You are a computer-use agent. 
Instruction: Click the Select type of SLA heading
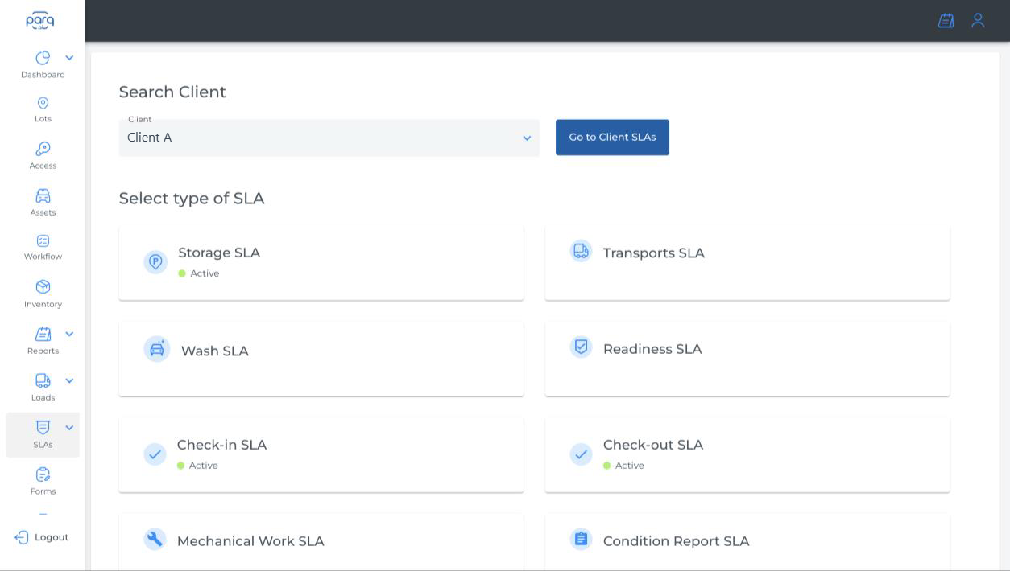pos(192,199)
